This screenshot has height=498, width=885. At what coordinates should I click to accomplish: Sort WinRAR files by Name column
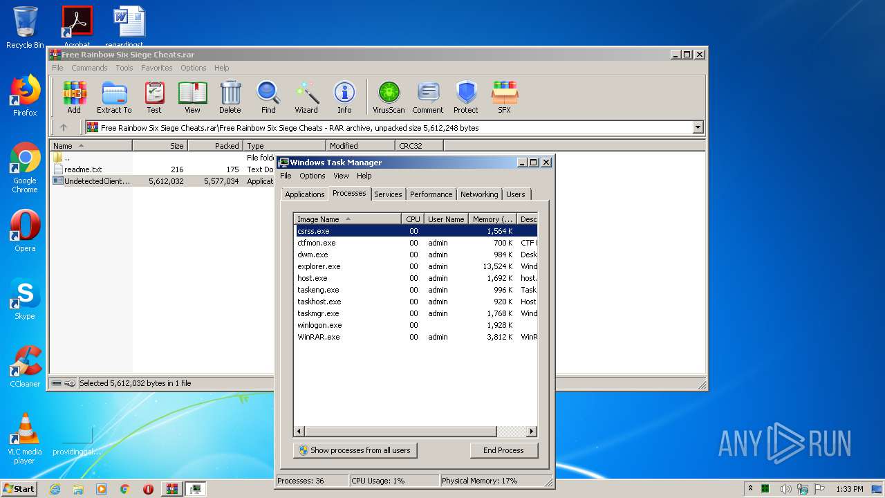[x=91, y=146]
